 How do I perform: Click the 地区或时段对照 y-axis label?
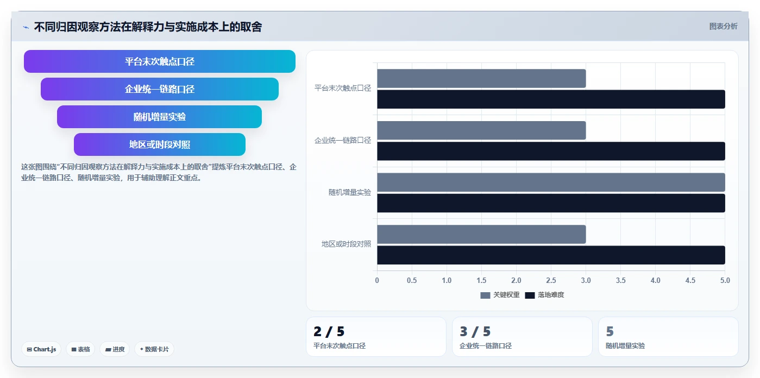pyautogui.click(x=346, y=244)
